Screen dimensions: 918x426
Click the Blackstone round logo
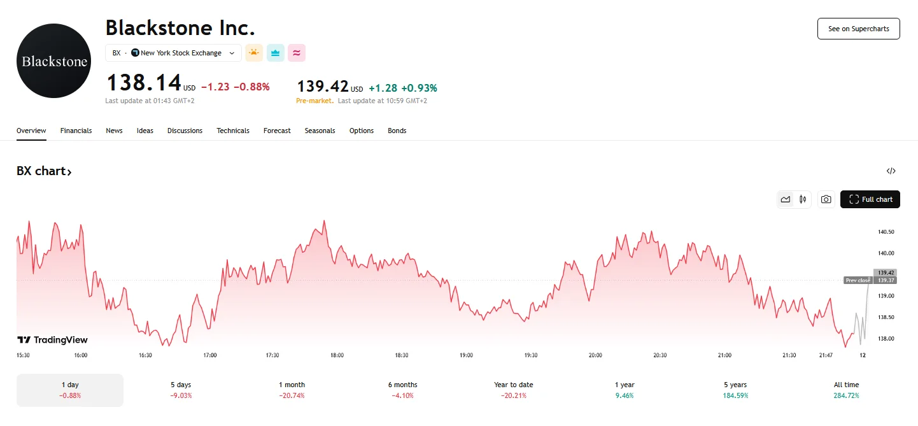(53, 61)
